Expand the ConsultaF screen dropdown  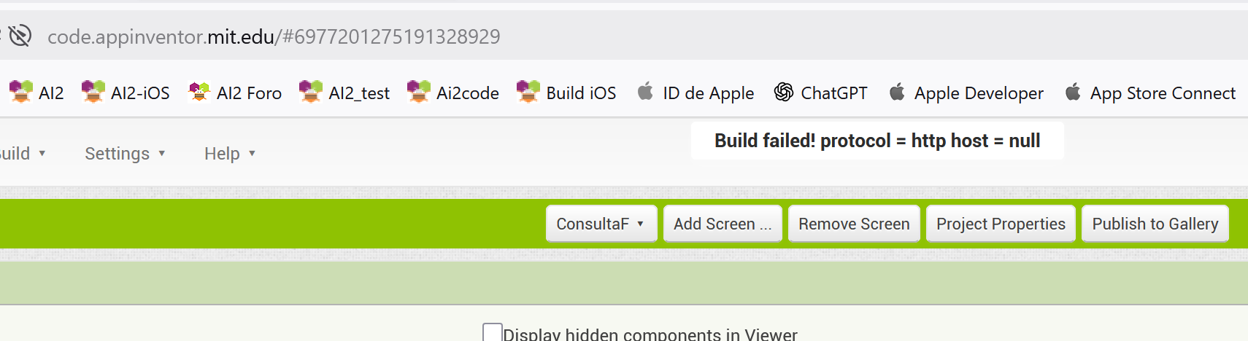pos(601,224)
